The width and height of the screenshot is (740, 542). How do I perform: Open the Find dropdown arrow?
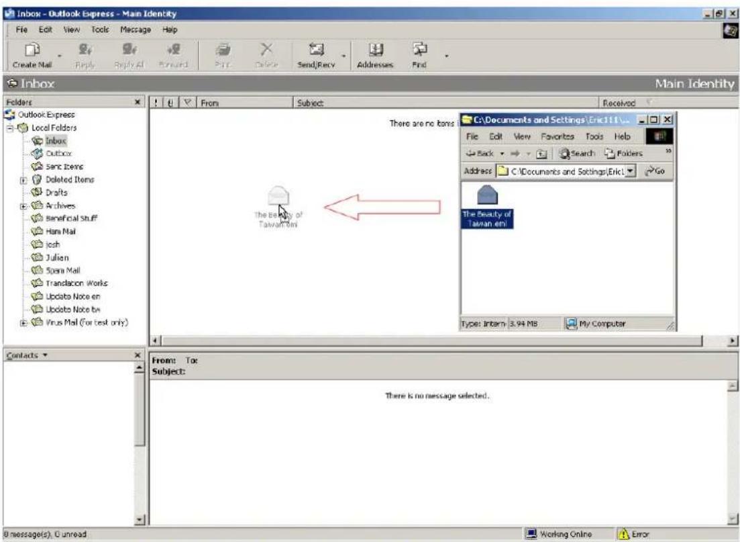pyautogui.click(x=446, y=56)
